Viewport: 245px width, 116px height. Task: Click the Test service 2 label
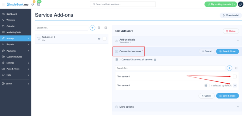point(124,86)
